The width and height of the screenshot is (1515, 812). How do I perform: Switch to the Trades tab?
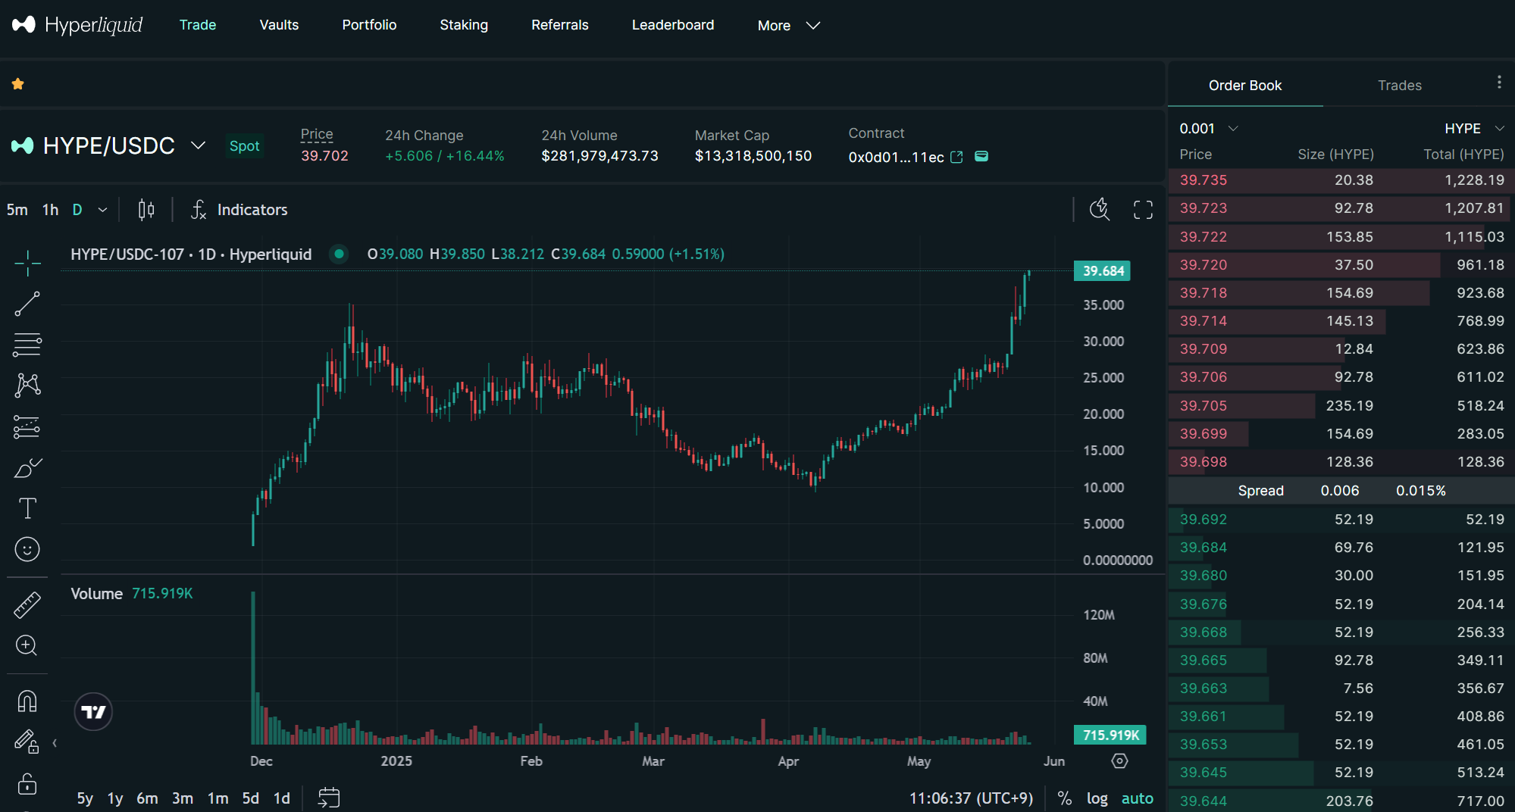click(1399, 86)
